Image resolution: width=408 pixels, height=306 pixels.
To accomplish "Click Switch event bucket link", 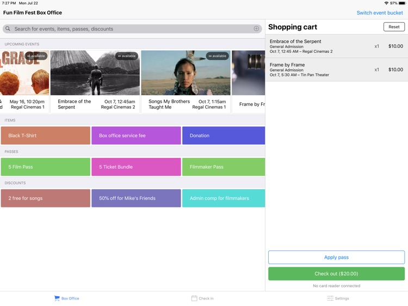I will tap(380, 13).
